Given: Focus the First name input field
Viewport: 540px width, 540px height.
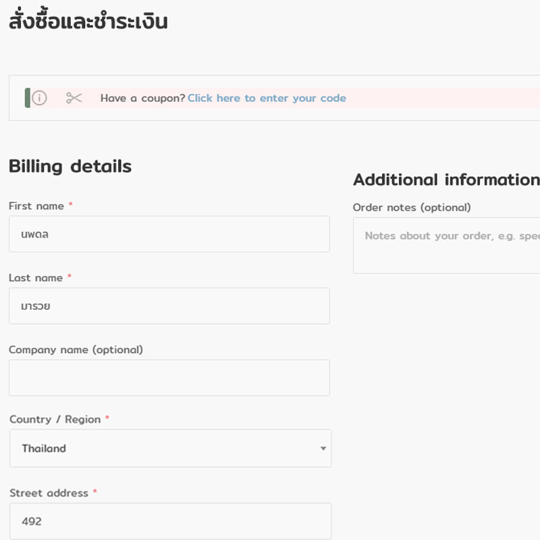Looking at the screenshot, I should click(169, 234).
